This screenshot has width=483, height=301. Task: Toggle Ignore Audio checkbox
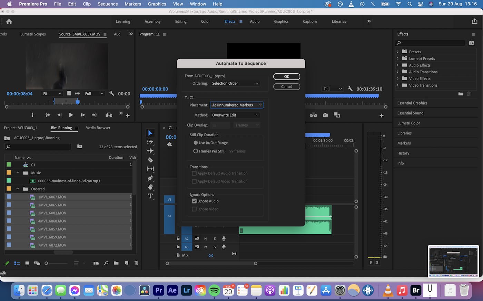(194, 201)
